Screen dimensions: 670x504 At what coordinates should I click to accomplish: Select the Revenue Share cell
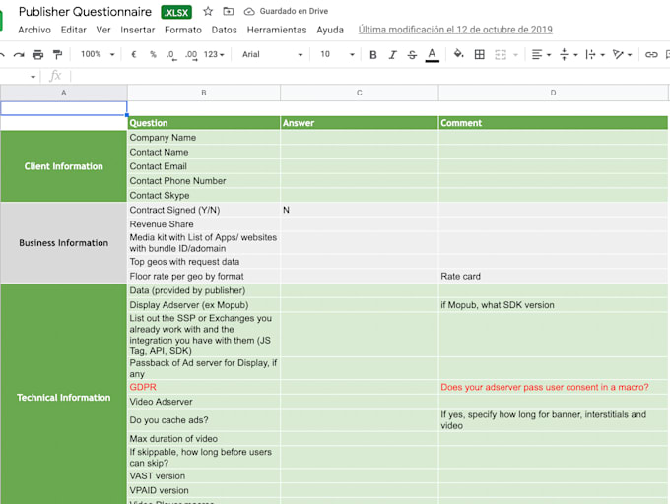coord(204,224)
